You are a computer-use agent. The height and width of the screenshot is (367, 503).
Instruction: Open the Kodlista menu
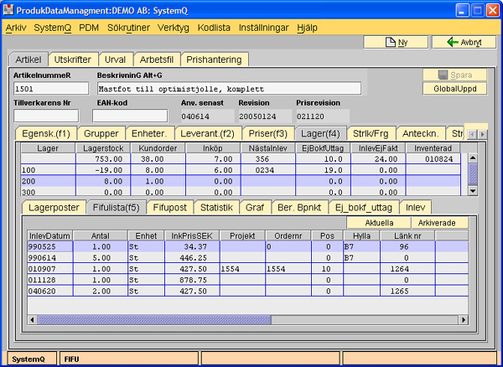point(214,28)
